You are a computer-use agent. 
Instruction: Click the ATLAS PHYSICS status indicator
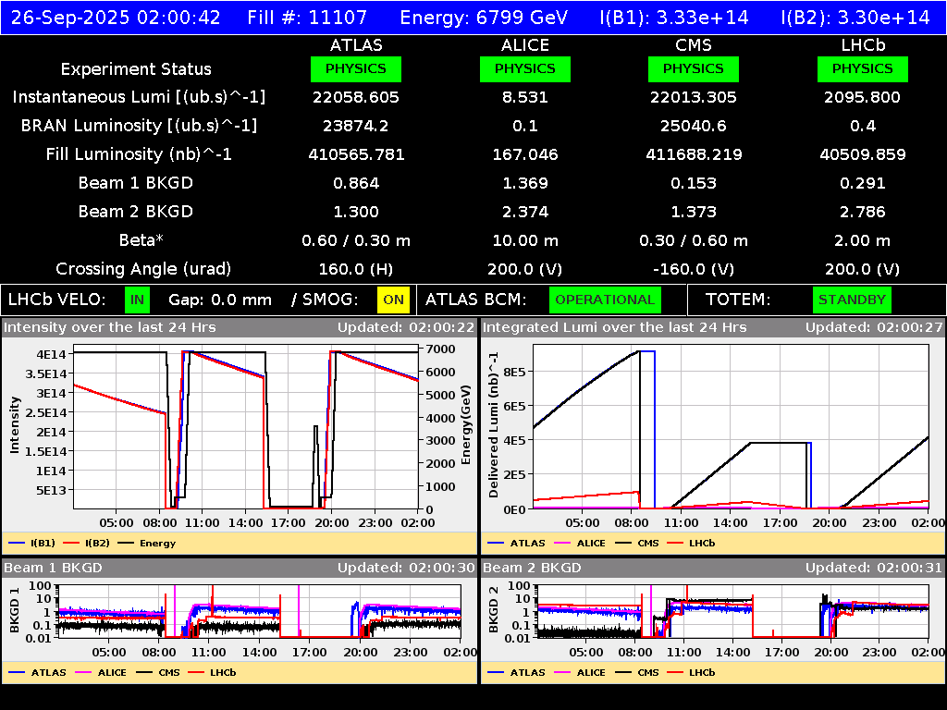[x=356, y=68]
